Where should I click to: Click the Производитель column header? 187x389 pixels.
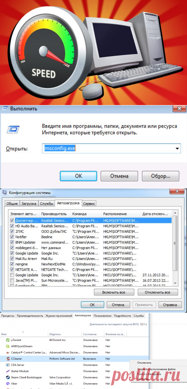55,214
